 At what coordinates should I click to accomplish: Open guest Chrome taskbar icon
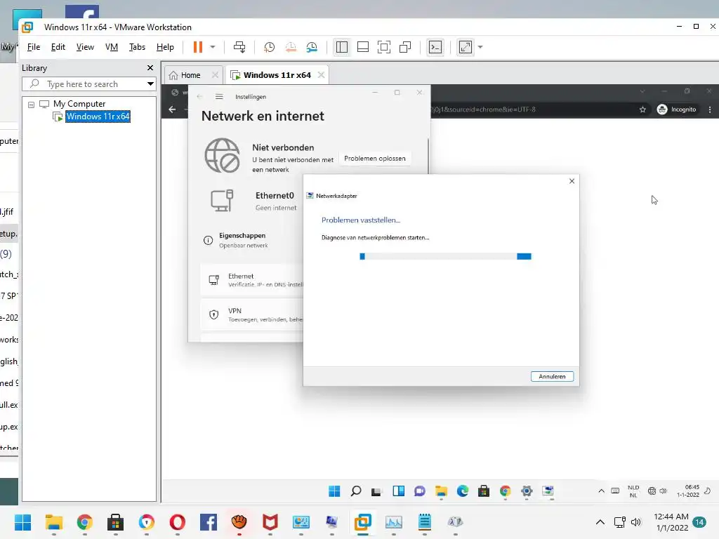click(x=506, y=491)
